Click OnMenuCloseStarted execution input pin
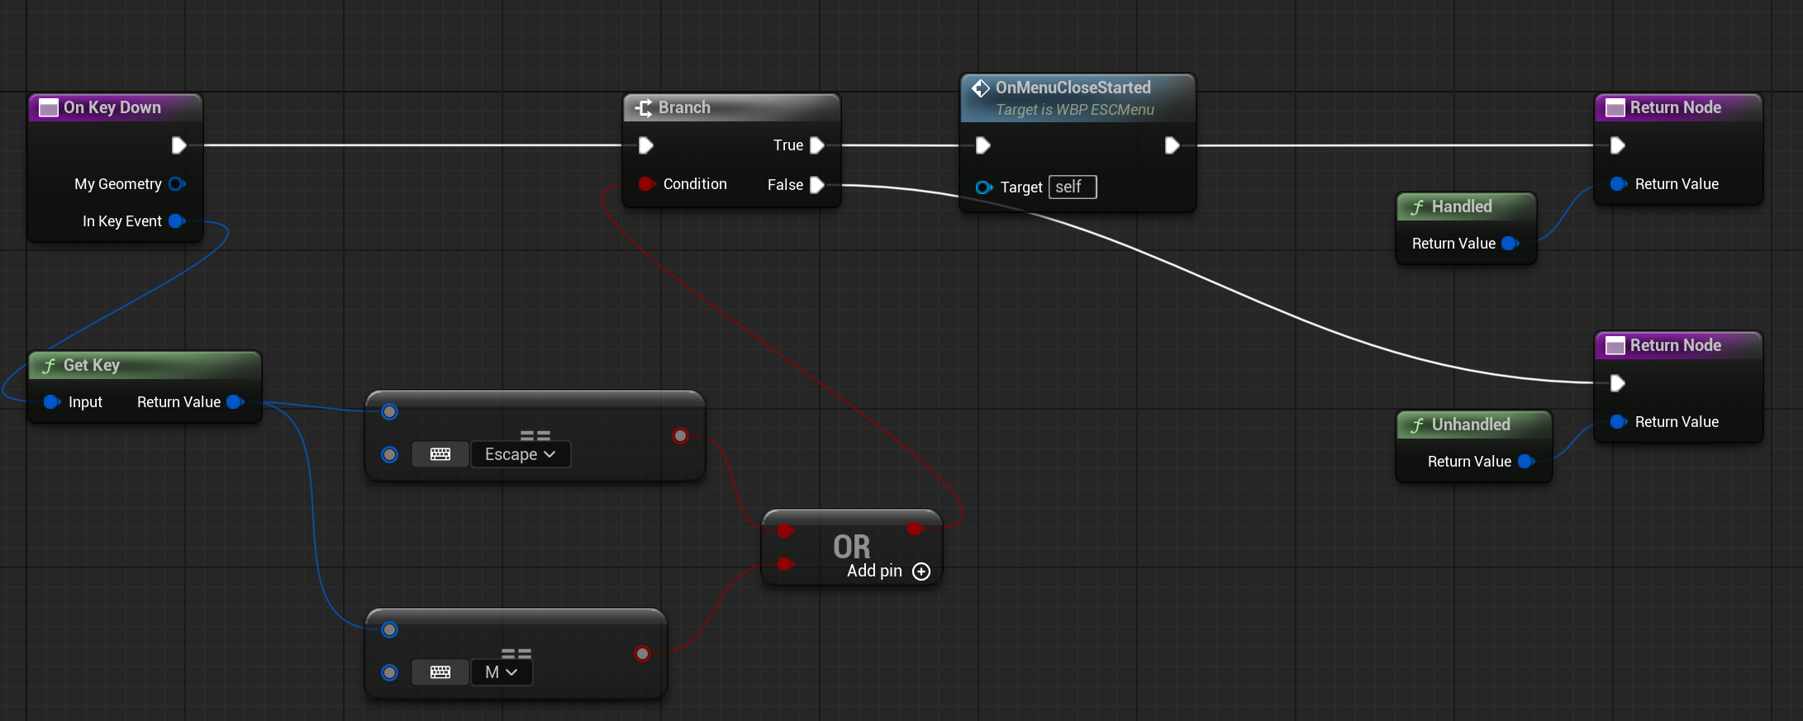The height and width of the screenshot is (721, 1803). point(982,145)
